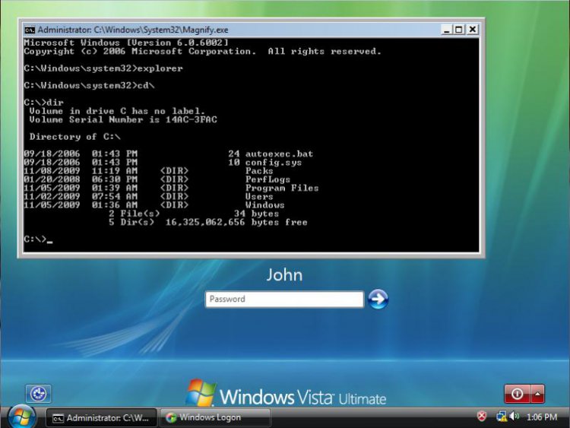Screen dimensions: 570x428
Task: Open the volume speaker tray icon
Action: (x=515, y=416)
